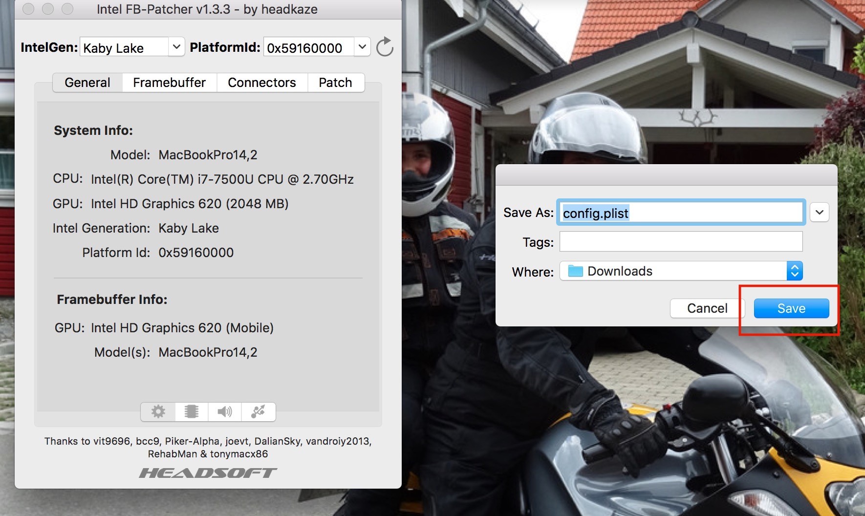This screenshot has width=865, height=516.
Task: Open the Where location popup stepper
Action: coord(795,271)
